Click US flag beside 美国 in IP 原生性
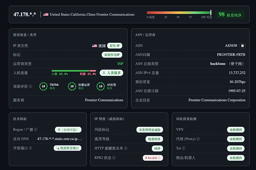 coord(94,46)
